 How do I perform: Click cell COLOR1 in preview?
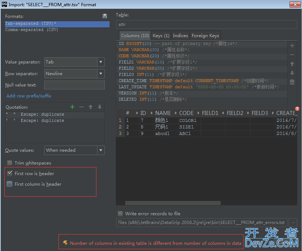coord(189,120)
